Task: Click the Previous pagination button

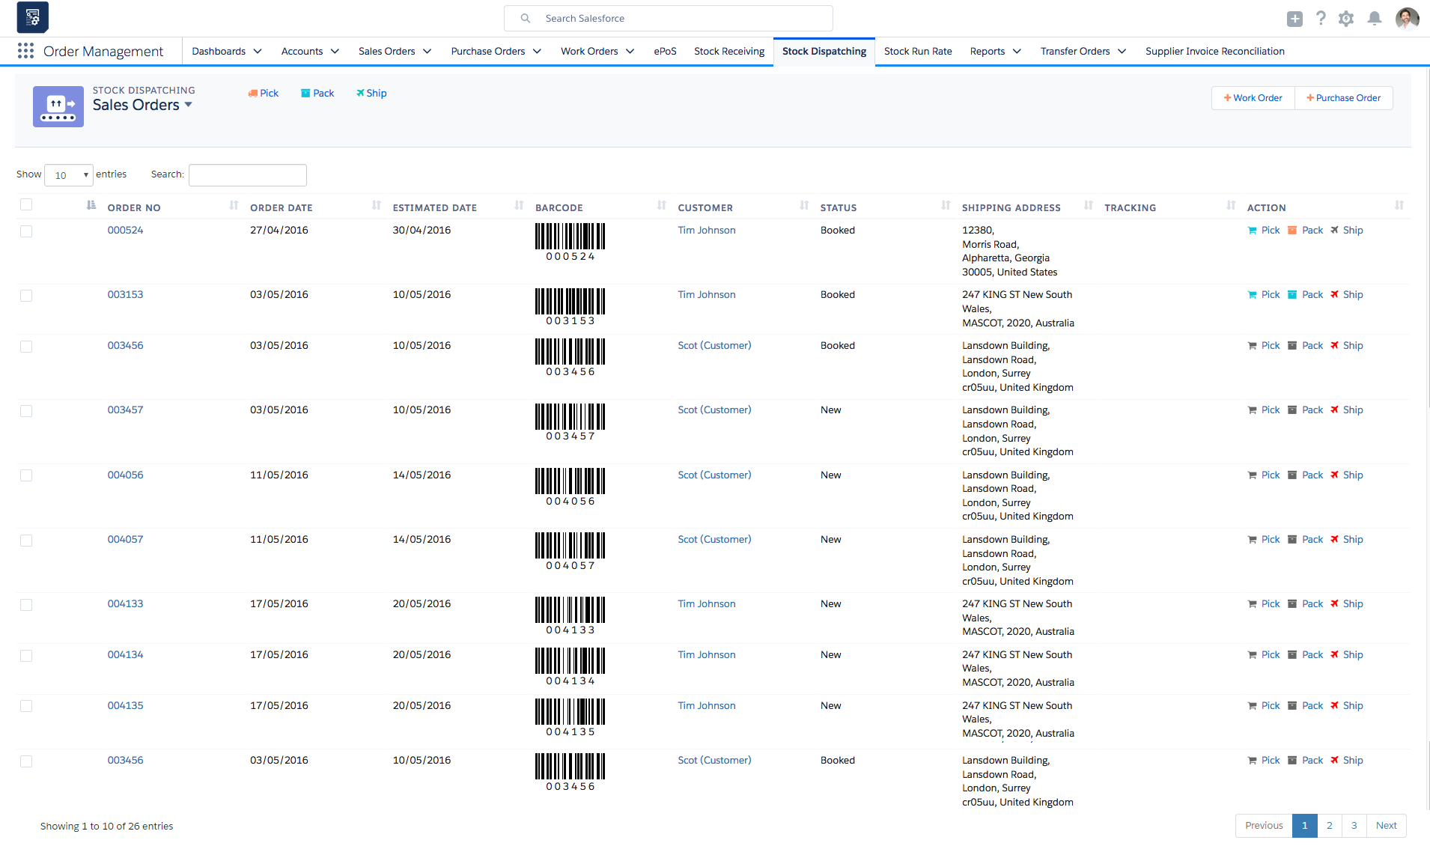Action: tap(1264, 826)
